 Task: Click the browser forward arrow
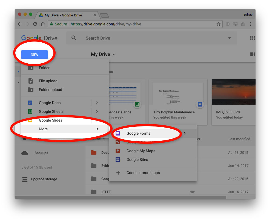point(27,24)
